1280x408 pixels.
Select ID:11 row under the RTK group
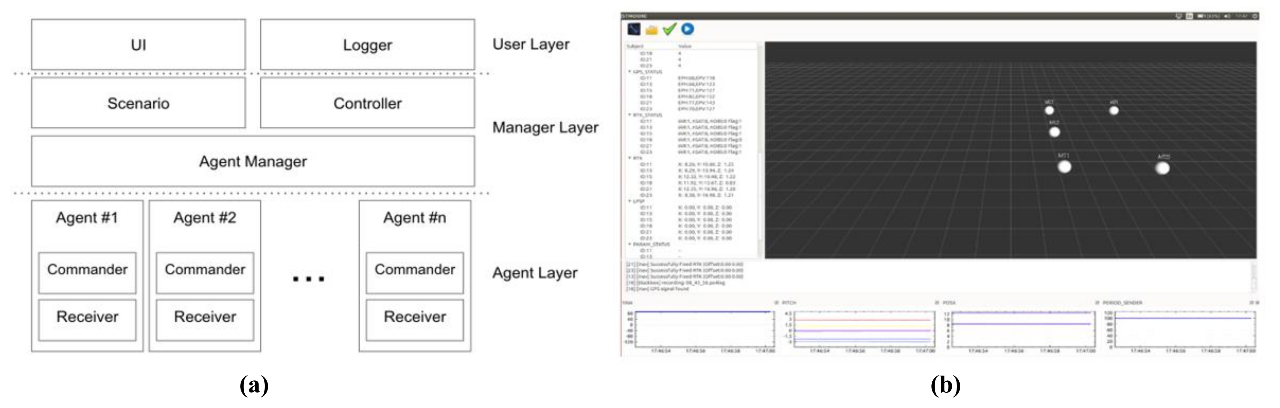(646, 164)
